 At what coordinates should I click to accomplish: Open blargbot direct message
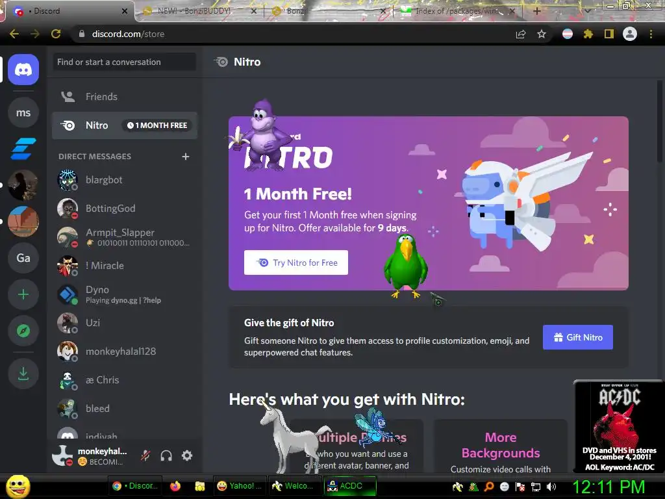click(125, 180)
